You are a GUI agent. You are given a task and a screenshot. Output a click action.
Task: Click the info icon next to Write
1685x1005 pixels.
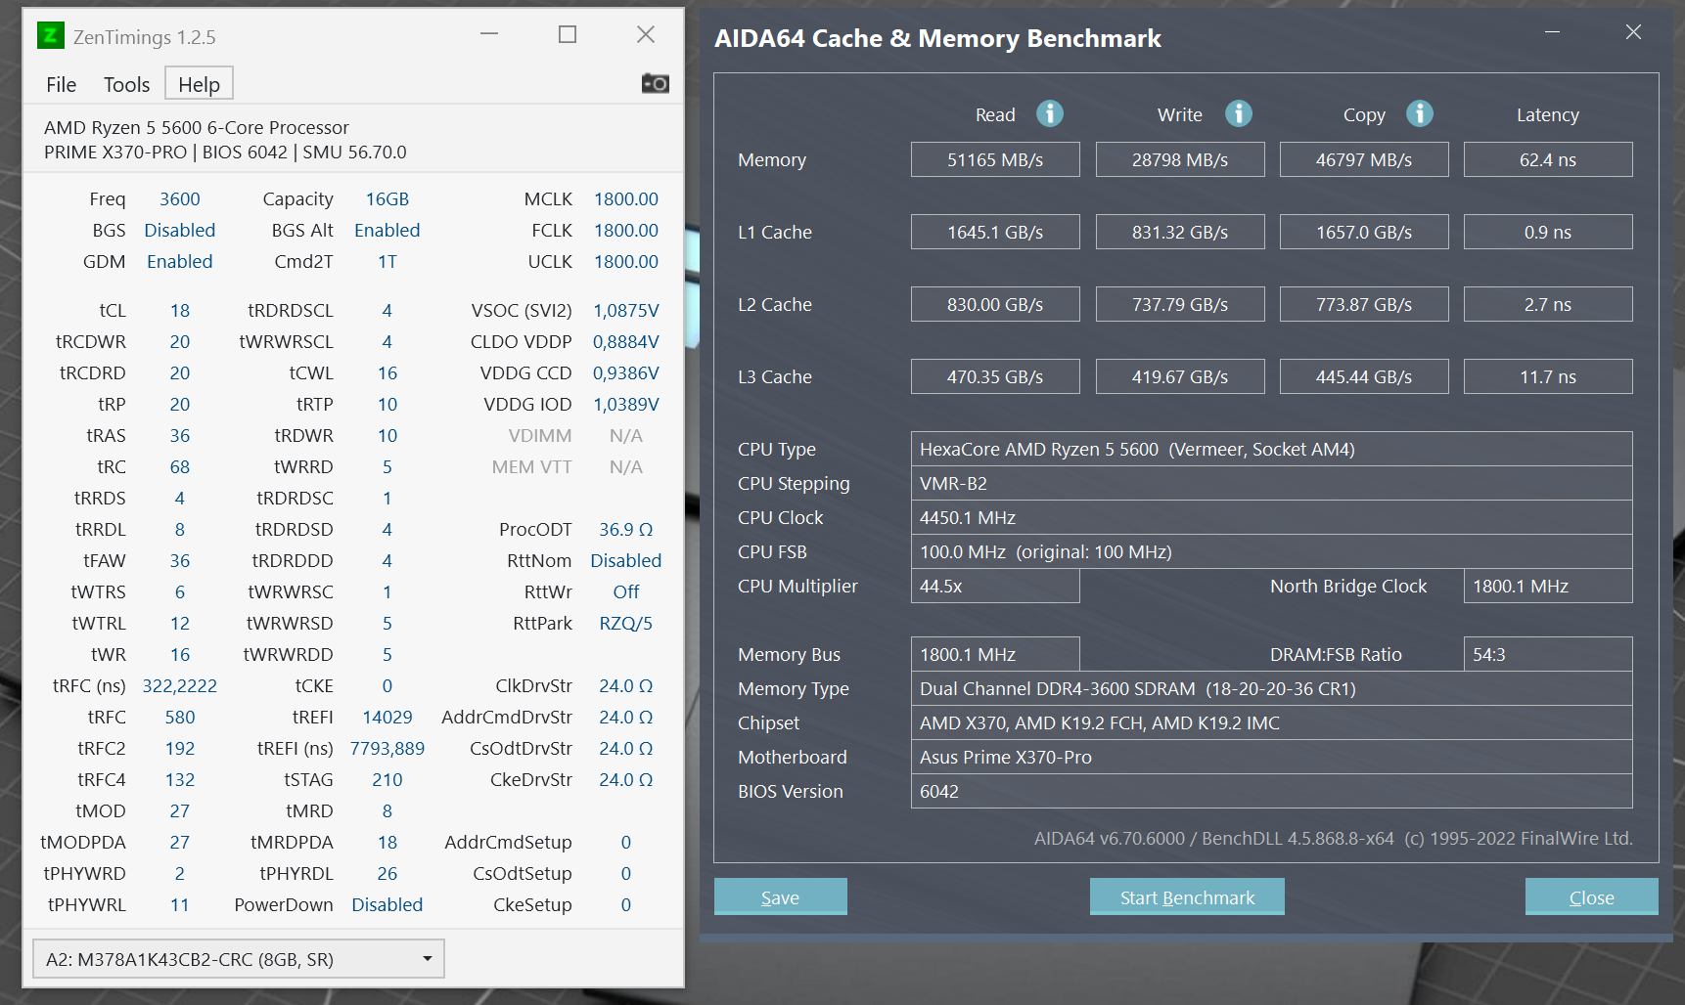tap(1239, 113)
